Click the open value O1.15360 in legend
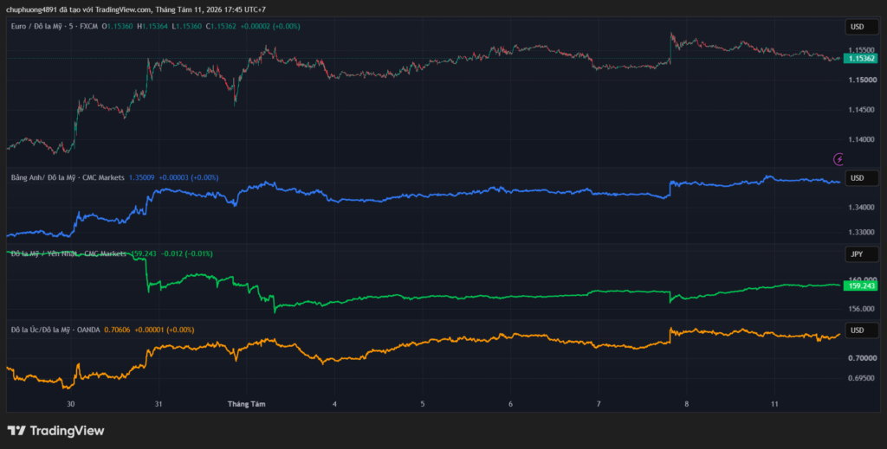 (x=117, y=27)
